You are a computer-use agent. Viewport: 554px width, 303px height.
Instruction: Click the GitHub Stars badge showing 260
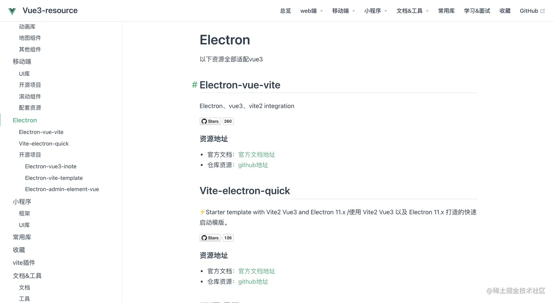(x=217, y=121)
